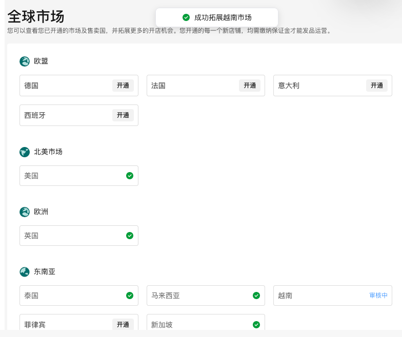Click success check icon in toast notification

[186, 17]
